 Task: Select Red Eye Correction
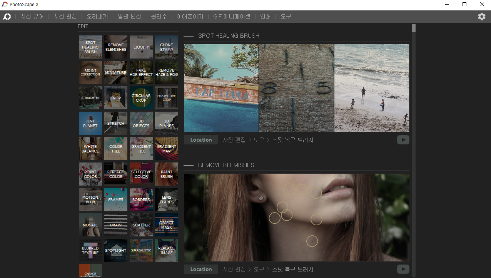pos(90,72)
